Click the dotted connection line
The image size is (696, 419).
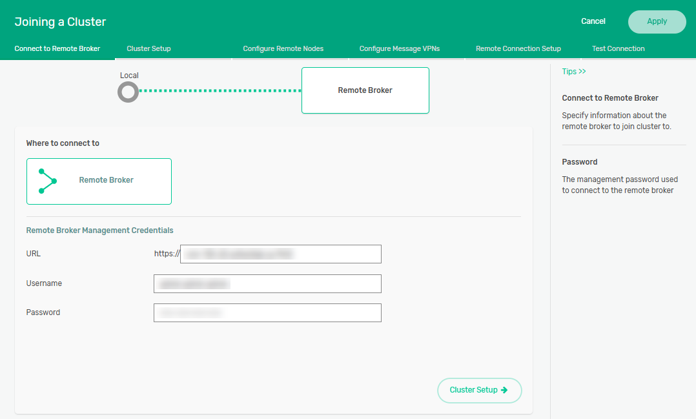220,91
